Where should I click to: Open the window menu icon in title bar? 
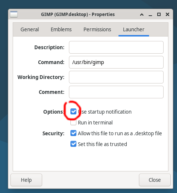[14, 14]
